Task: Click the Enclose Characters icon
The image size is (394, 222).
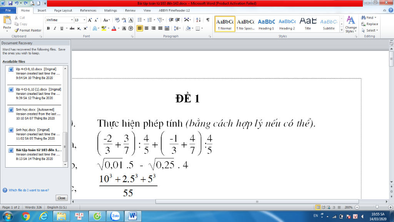Action: pos(131,29)
